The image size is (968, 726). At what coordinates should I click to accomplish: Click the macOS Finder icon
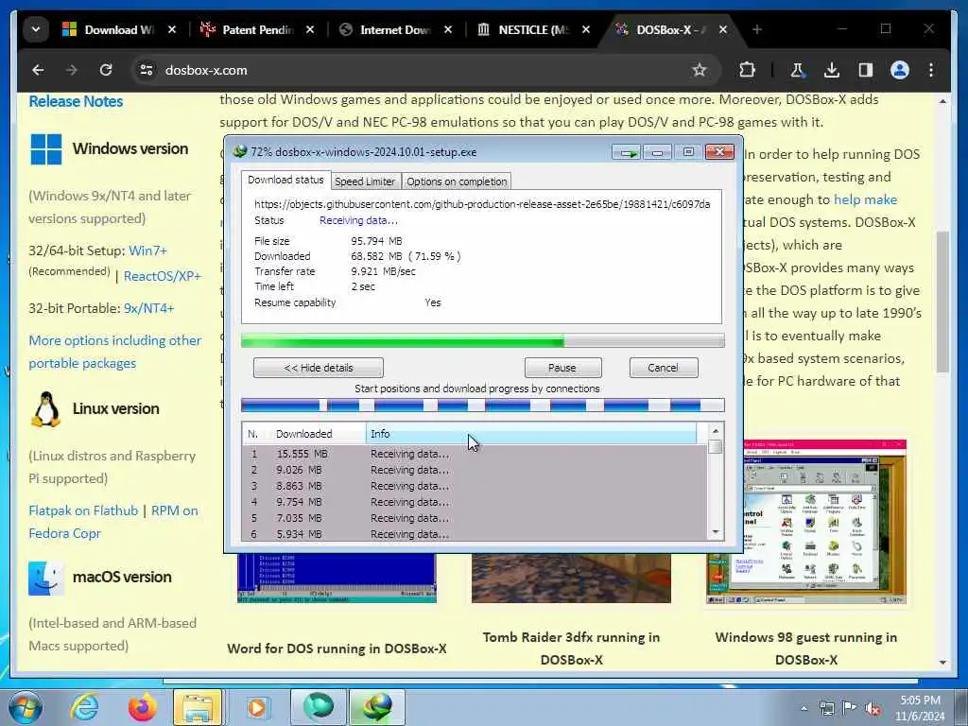pos(46,578)
